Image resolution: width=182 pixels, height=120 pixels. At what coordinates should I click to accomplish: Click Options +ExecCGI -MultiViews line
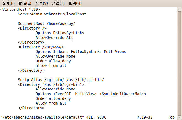tap(91, 94)
